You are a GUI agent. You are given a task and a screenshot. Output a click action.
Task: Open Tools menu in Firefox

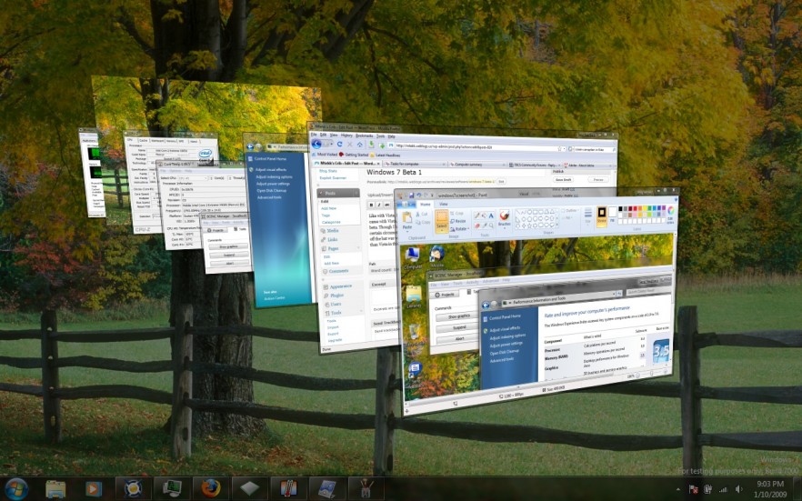coord(380,136)
